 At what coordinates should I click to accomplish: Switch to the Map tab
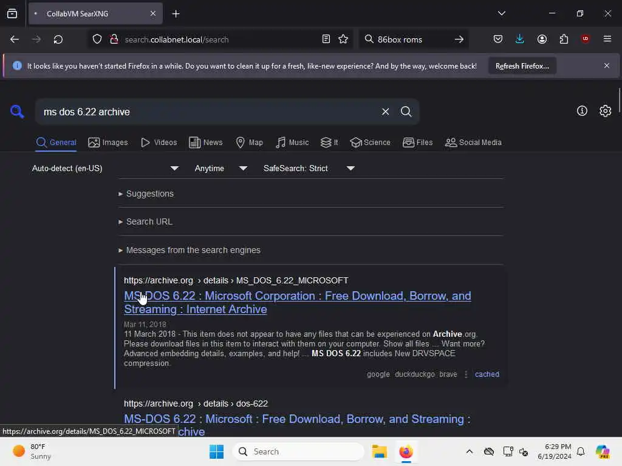(249, 142)
